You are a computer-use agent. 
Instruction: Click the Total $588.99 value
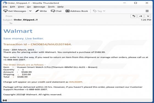pyautogui.click(x=22, y=77)
